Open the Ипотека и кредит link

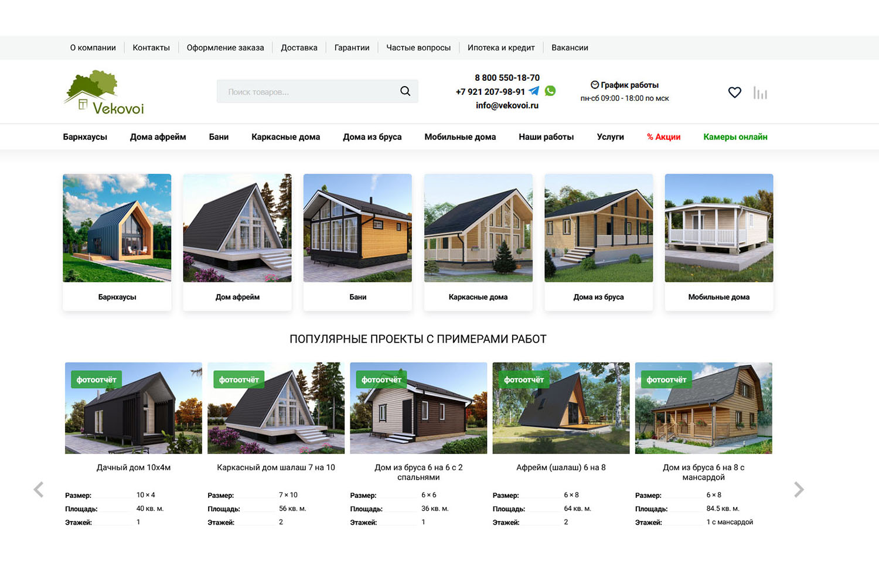point(500,48)
